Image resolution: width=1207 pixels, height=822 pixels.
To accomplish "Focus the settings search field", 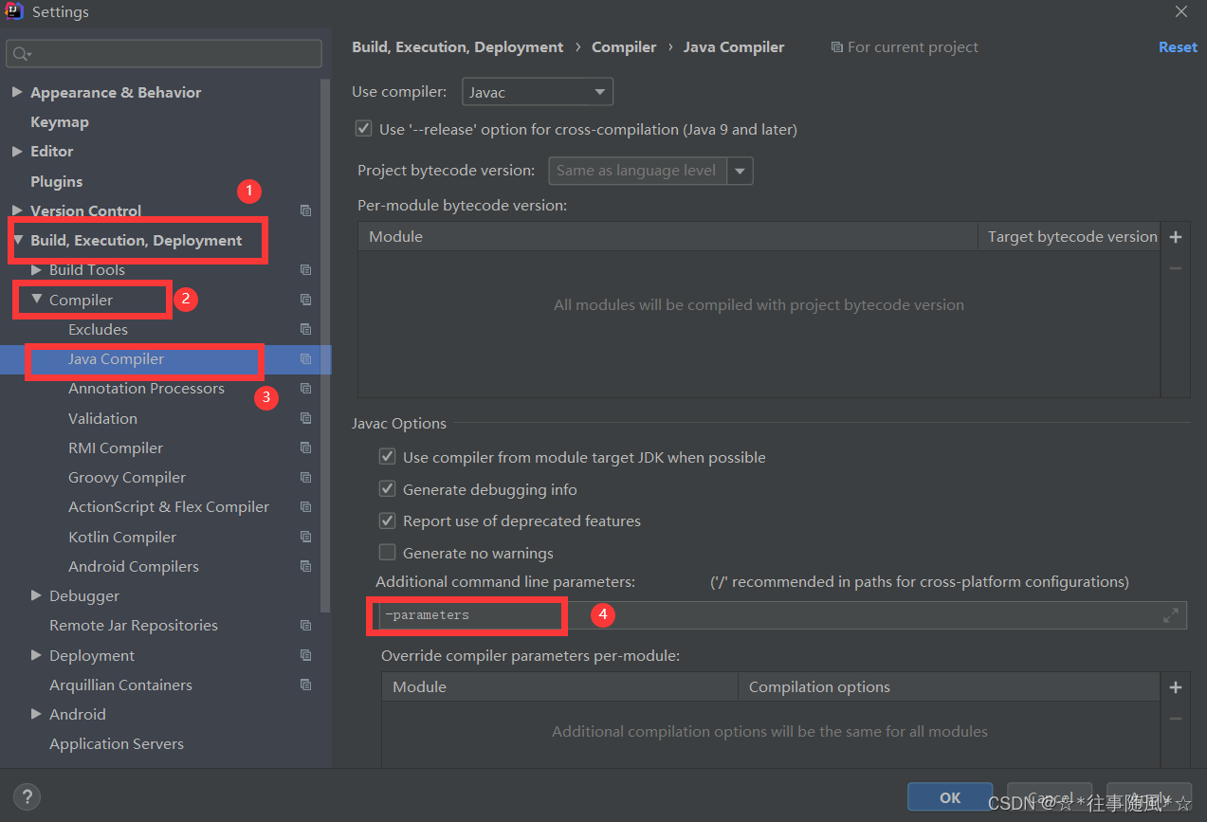I will click(x=164, y=54).
